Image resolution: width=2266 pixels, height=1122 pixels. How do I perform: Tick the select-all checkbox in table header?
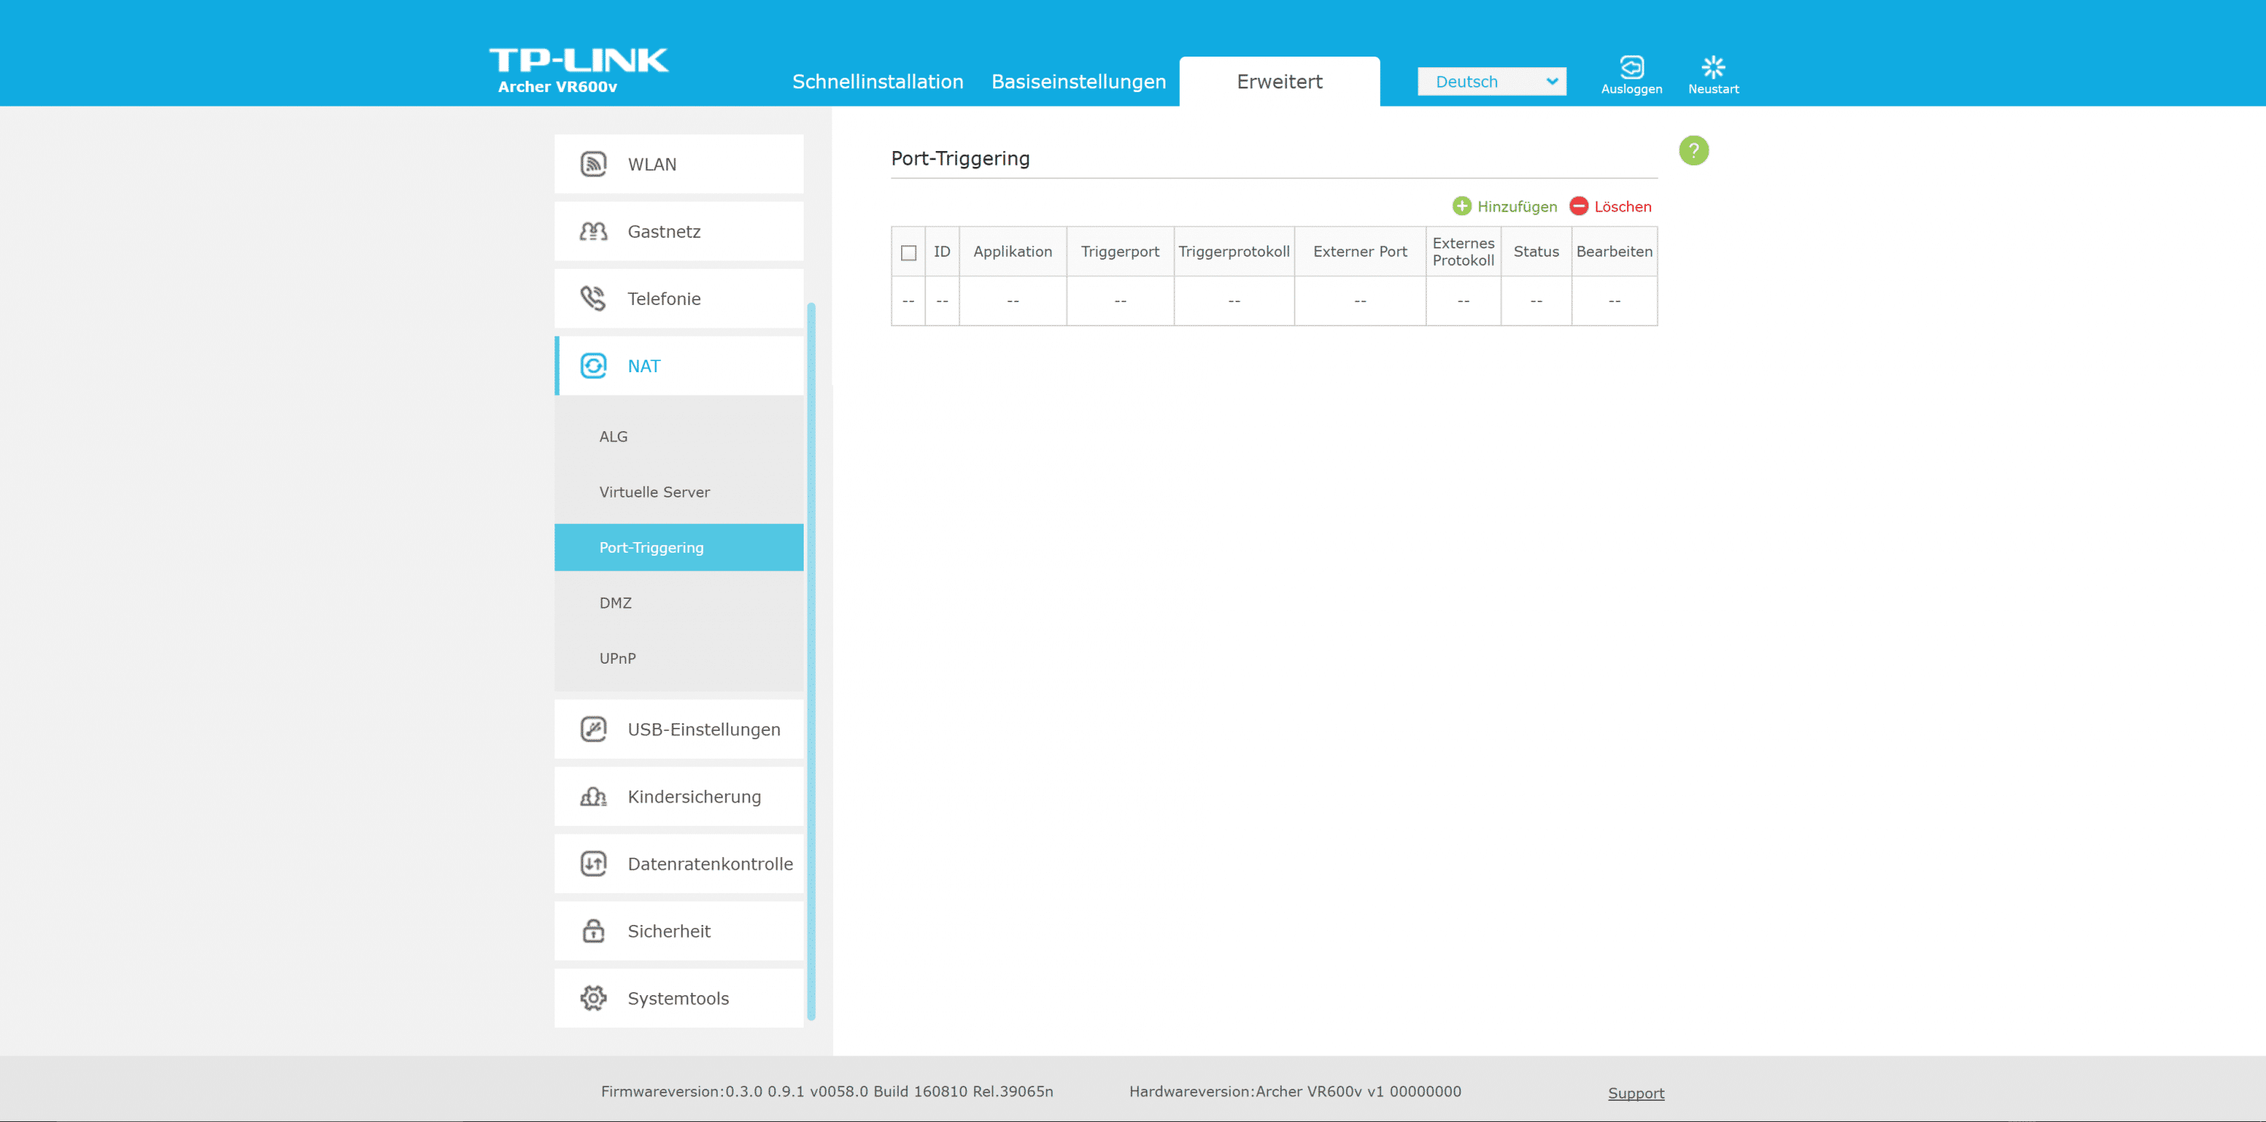coord(909,253)
